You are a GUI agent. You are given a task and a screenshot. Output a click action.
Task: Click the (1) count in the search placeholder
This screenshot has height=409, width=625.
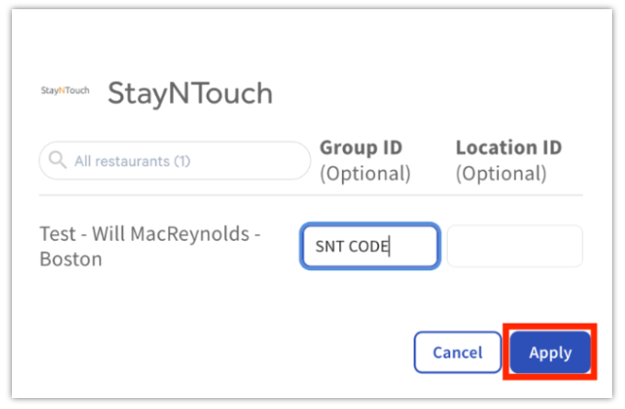181,161
